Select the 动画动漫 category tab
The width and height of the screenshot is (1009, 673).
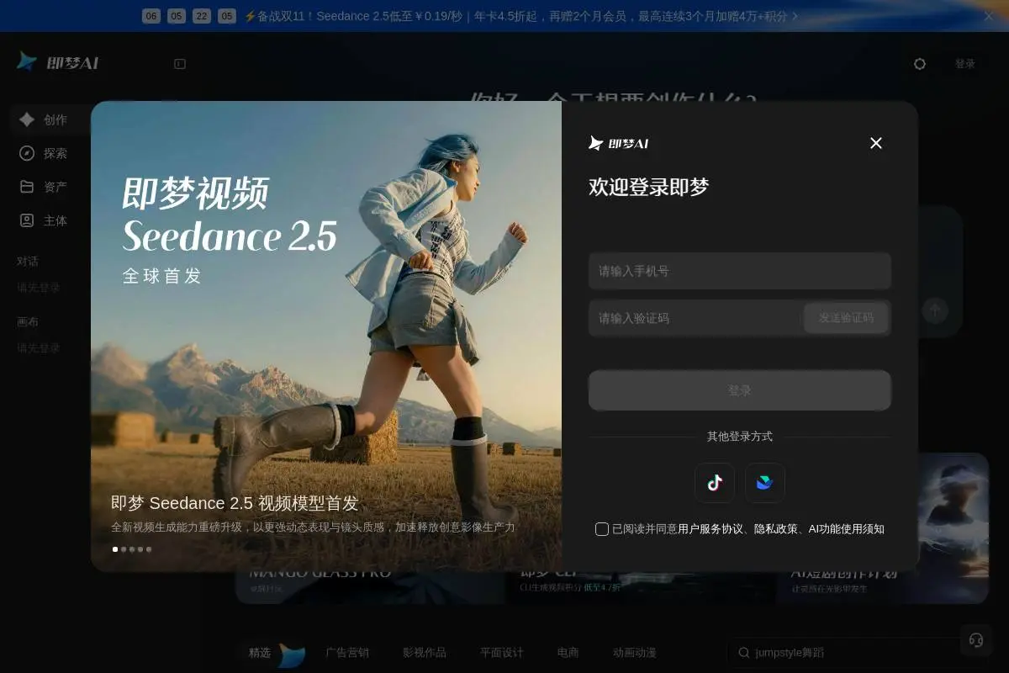point(635,653)
